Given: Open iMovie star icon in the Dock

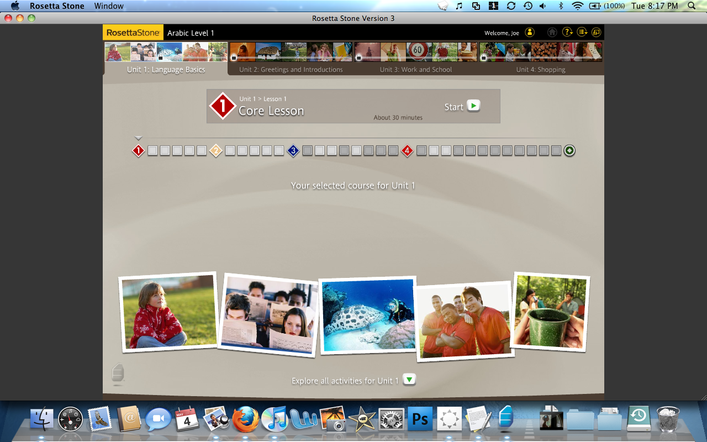Looking at the screenshot, I should click(x=362, y=419).
